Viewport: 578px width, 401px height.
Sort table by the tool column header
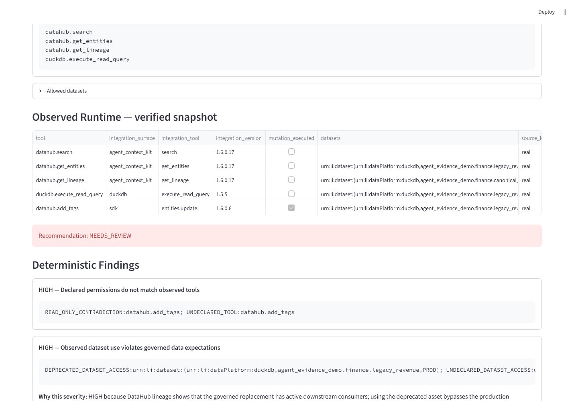[69, 138]
